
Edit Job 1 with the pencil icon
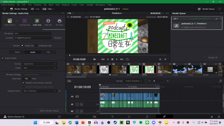click(216, 19)
